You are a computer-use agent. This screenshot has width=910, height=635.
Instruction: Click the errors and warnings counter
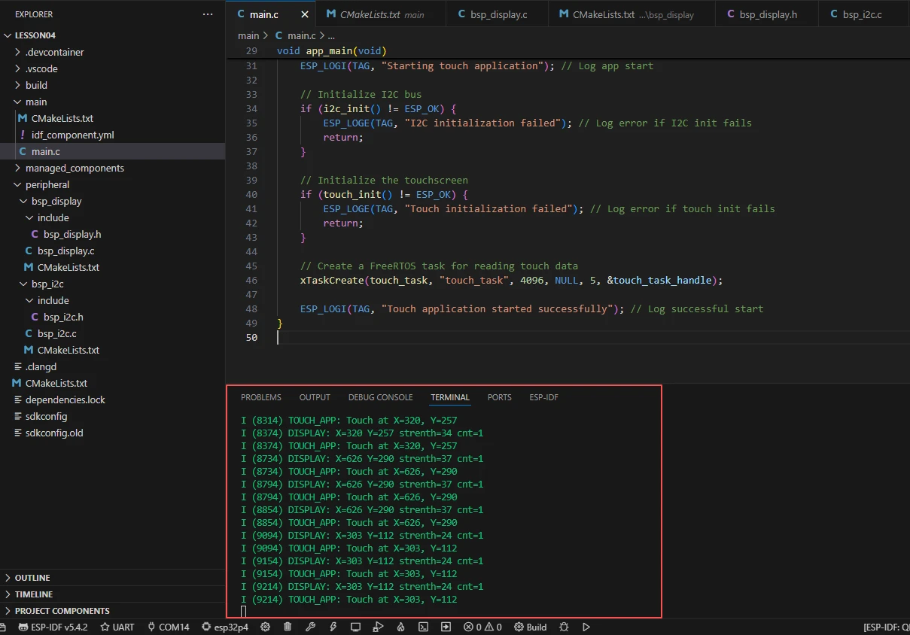(x=482, y=627)
